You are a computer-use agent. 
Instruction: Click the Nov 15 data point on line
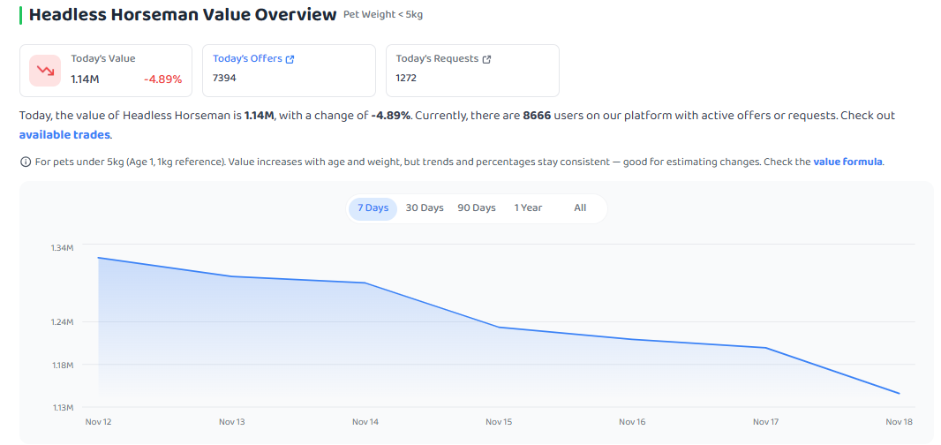click(499, 328)
